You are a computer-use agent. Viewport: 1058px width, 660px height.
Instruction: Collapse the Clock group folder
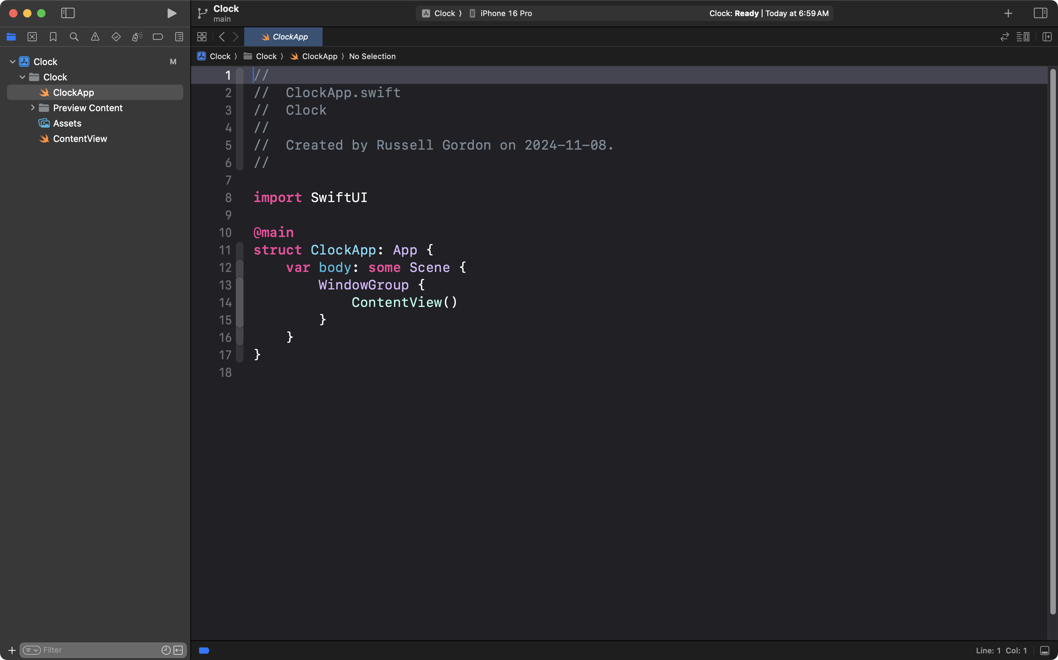[22, 77]
